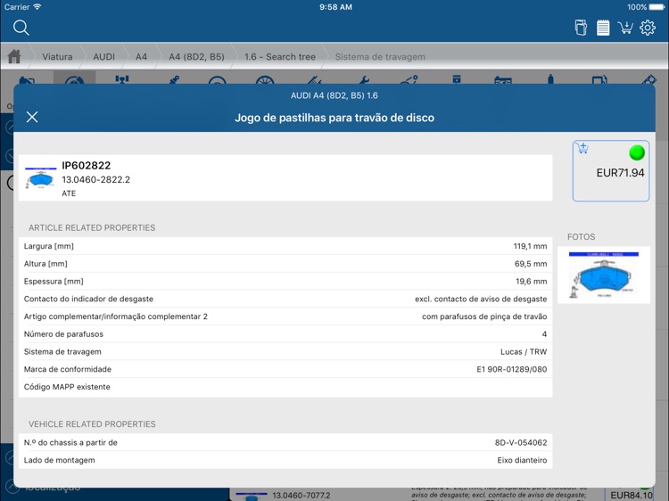This screenshot has width=669, height=501.
Task: Select the Altura [mm] row
Action: click(x=285, y=264)
